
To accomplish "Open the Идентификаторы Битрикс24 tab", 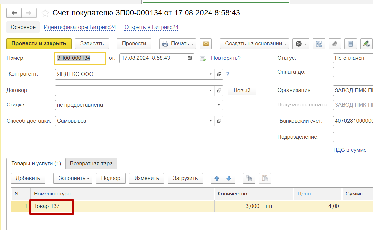I will 80,27.
